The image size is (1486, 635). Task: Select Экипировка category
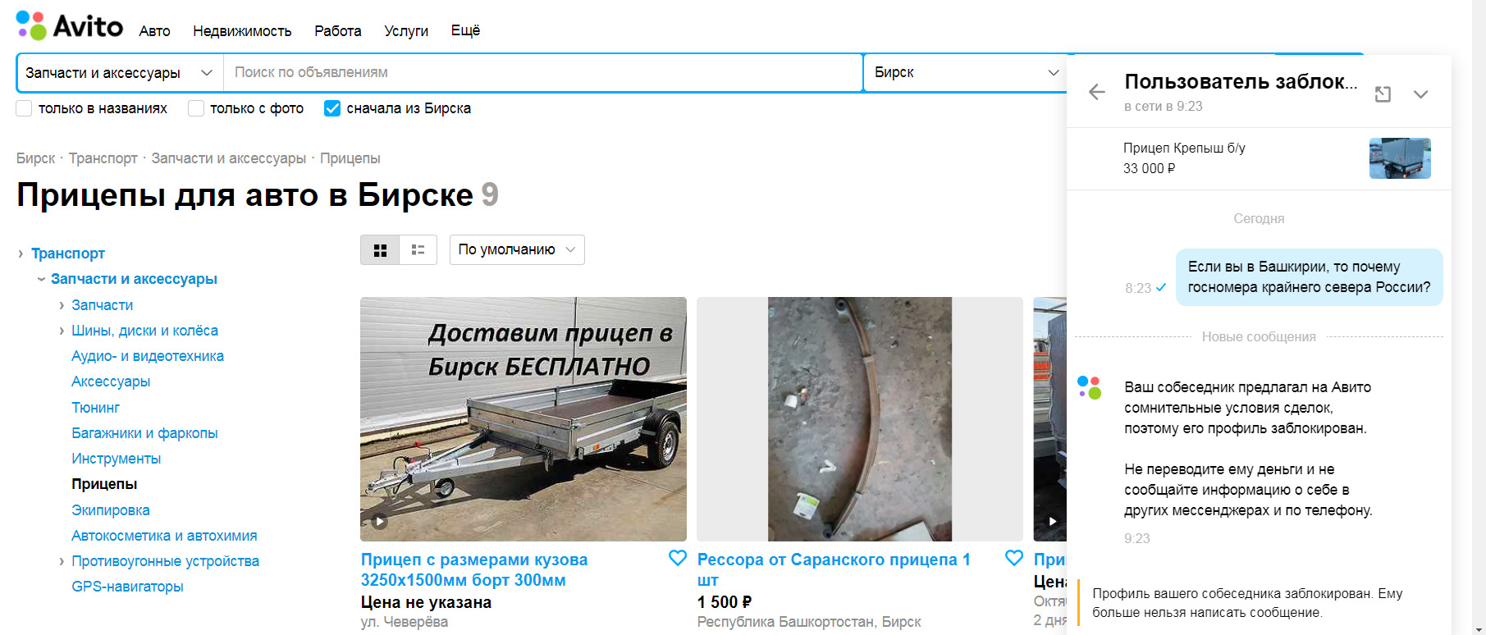pyautogui.click(x=111, y=510)
